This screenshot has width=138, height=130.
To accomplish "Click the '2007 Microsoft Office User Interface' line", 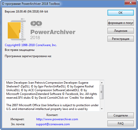I will [52, 105].
